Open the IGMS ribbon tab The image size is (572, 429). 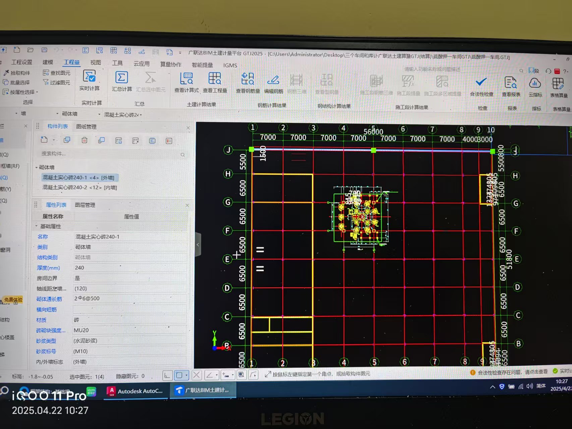[230, 65]
